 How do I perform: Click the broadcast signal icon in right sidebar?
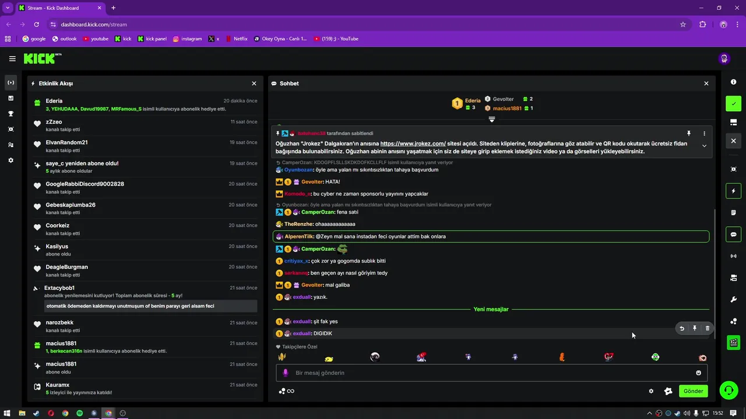click(734, 256)
